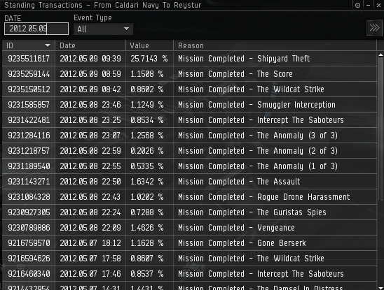The width and height of the screenshot is (384, 290).
Task: Click date cell 2012.05.09 08:42
Action: (x=90, y=89)
